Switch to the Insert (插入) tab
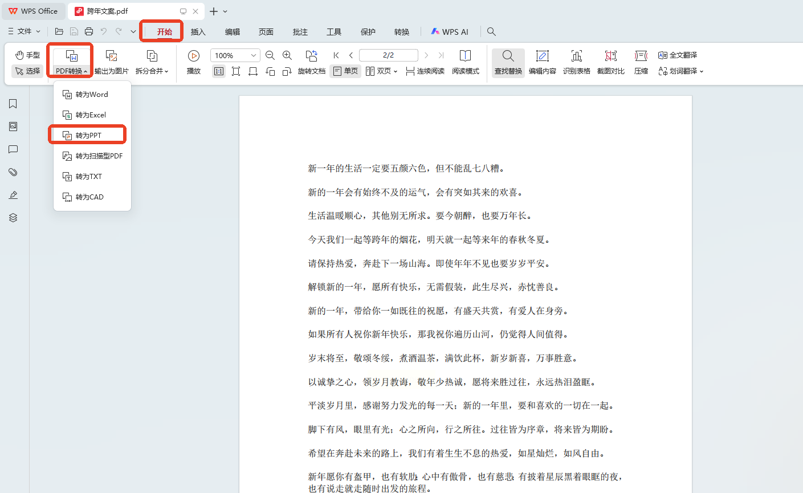This screenshot has width=803, height=493. point(198,32)
